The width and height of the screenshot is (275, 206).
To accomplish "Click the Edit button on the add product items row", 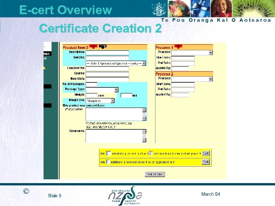I will click(x=206, y=153).
